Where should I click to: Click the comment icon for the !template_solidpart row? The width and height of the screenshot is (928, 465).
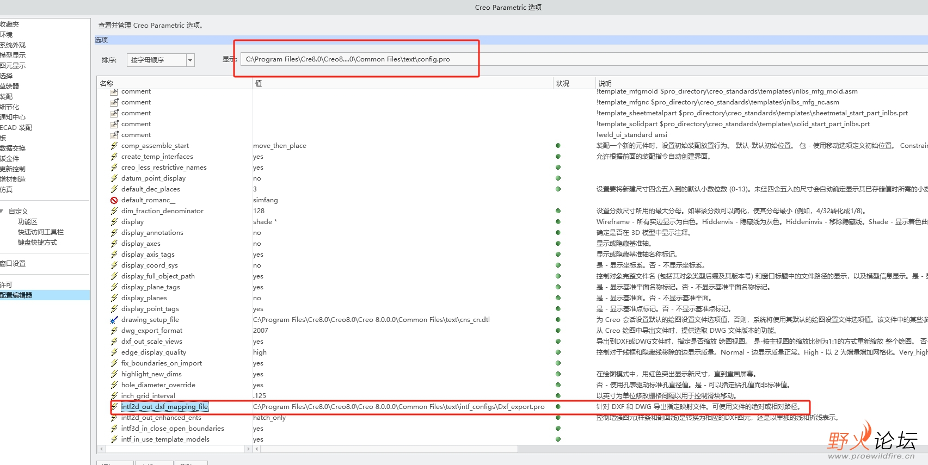tap(114, 124)
